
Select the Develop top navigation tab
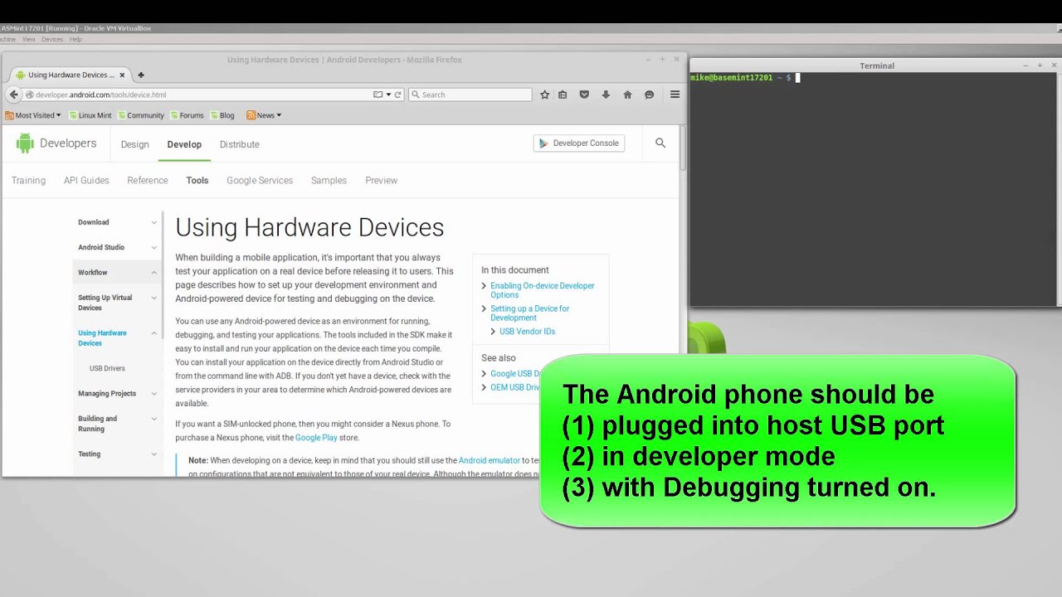(x=184, y=144)
